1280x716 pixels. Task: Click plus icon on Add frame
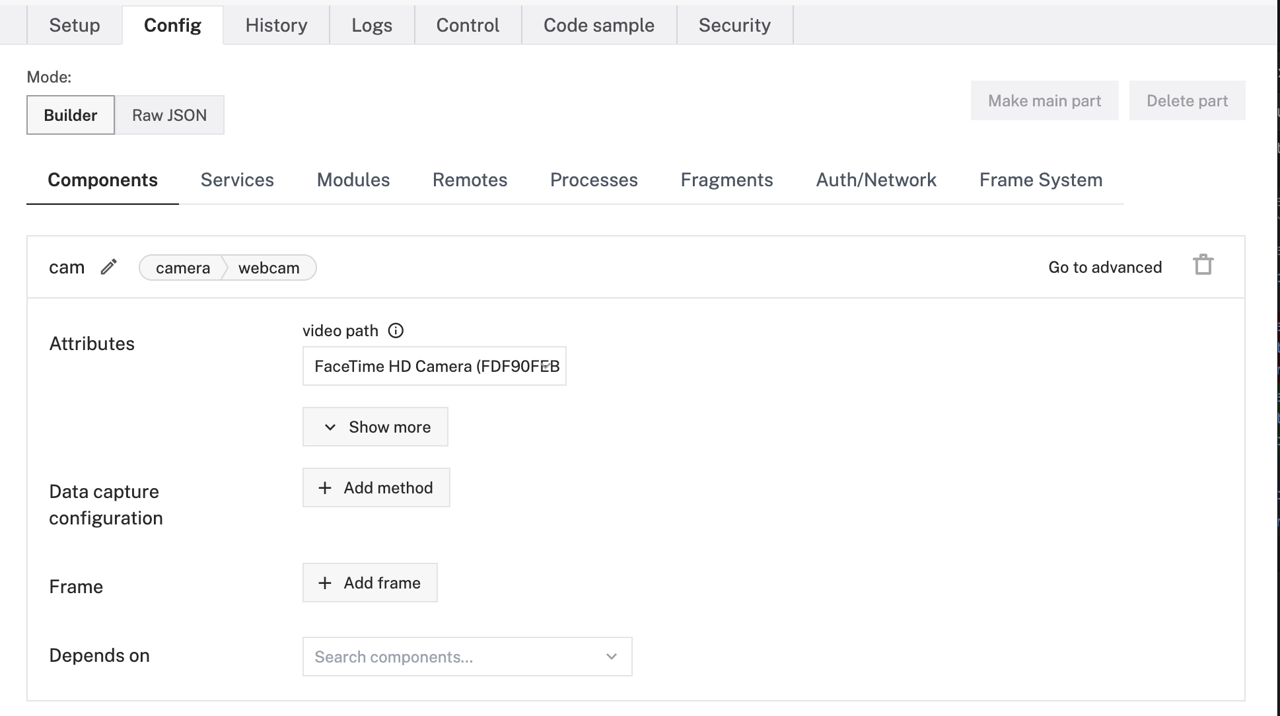325,583
